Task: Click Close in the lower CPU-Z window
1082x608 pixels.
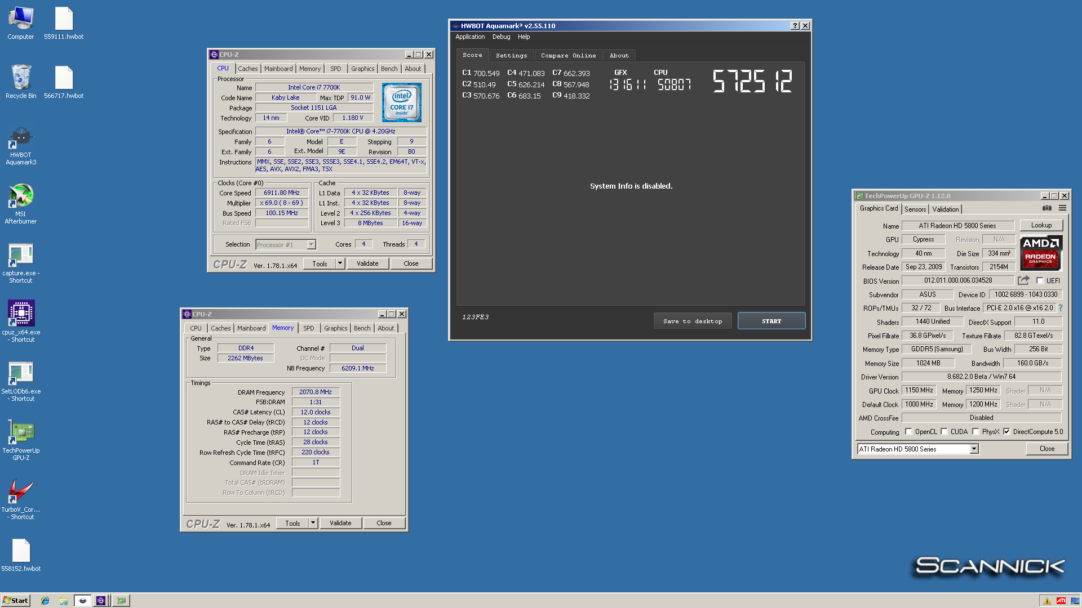Action: coord(384,523)
